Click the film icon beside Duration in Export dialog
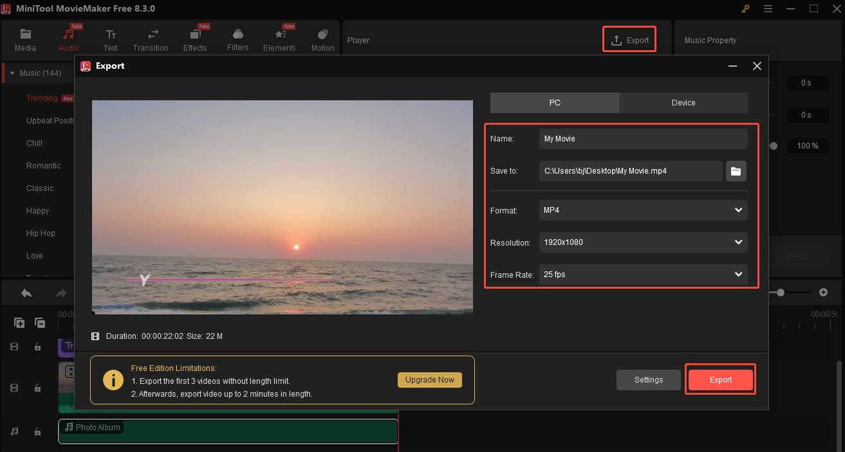The width and height of the screenshot is (845, 452). pyautogui.click(x=96, y=336)
